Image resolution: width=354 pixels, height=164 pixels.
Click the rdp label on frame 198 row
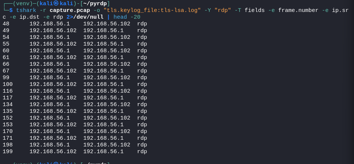(142, 145)
